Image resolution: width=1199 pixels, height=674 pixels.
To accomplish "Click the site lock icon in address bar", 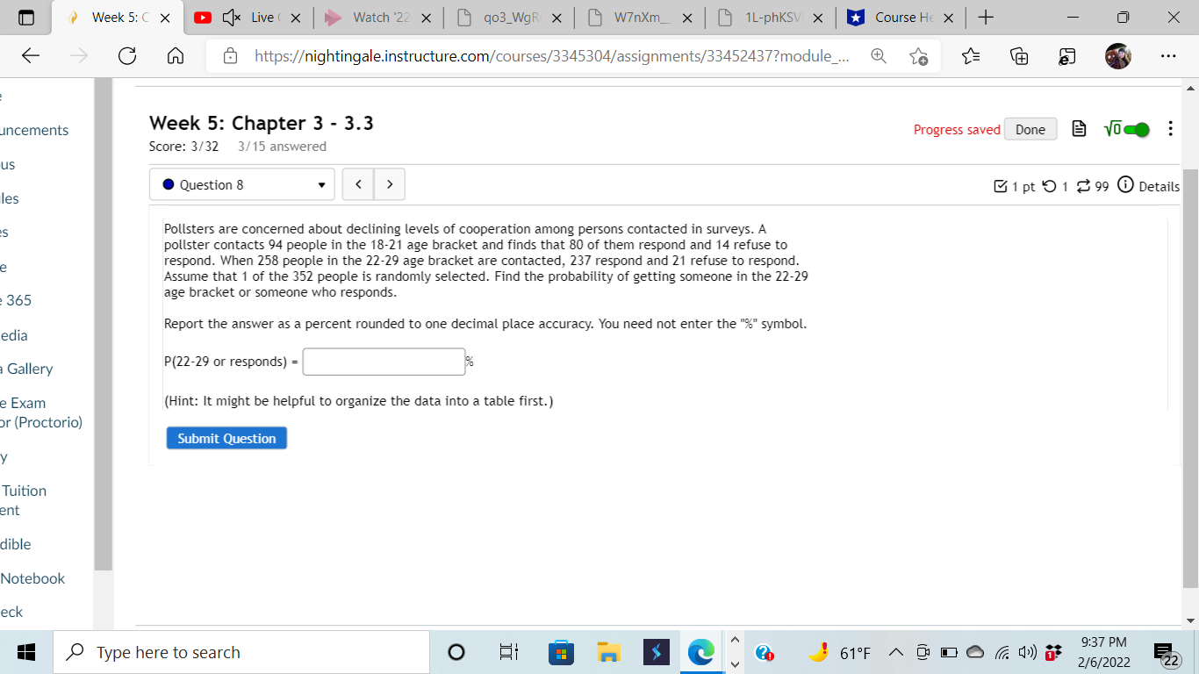I will (x=231, y=57).
